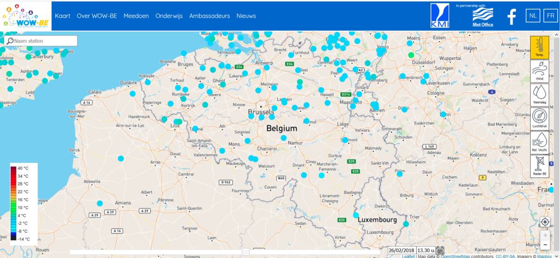Screen dimensions: 560x258
Task: Show the Rel. Vocht. humidity layer
Action: pyautogui.click(x=539, y=142)
